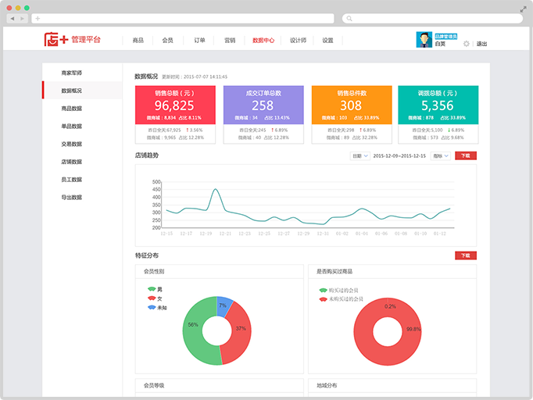Screen dimensions: 533x400
Task: Click the 店+ 管理平台 logo
Action: tap(72, 39)
